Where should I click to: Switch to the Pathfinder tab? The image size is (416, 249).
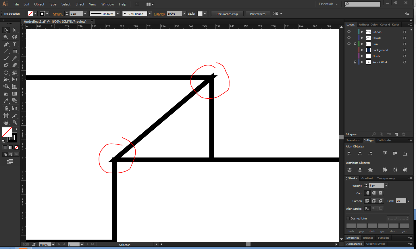point(384,140)
